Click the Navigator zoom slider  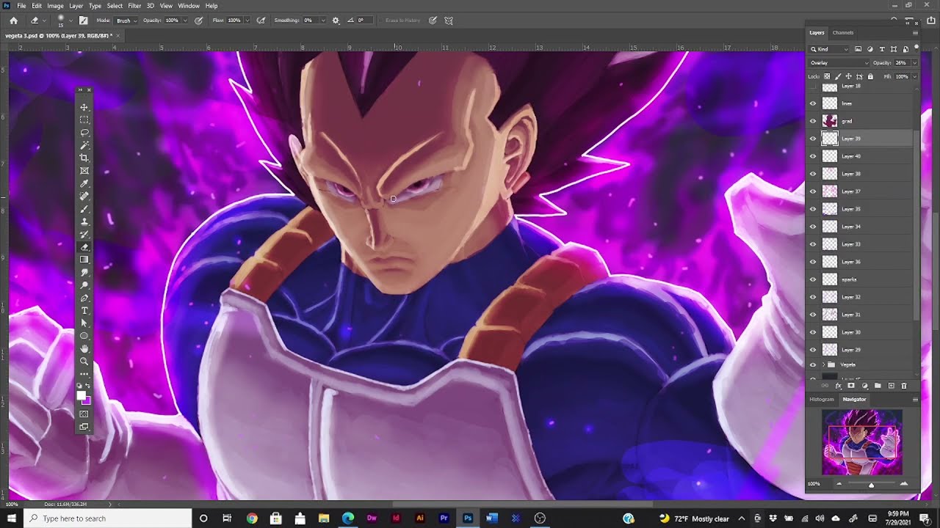[x=871, y=484]
